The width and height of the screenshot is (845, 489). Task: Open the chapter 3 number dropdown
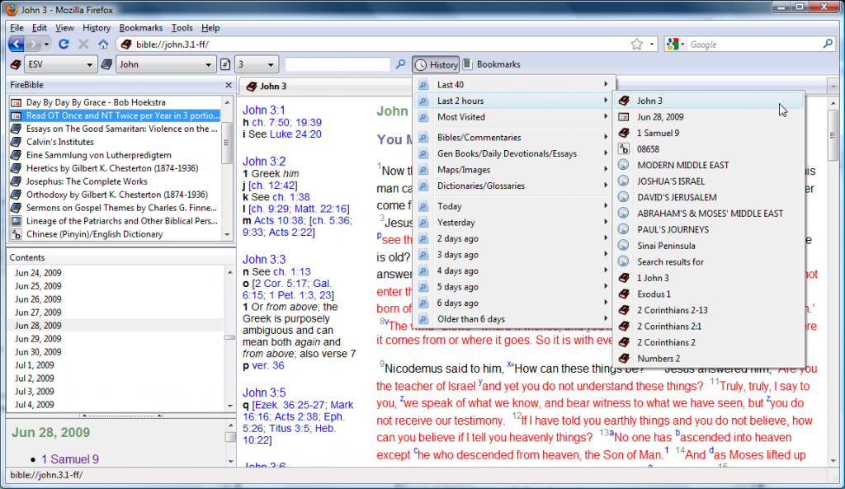pyautogui.click(x=256, y=64)
